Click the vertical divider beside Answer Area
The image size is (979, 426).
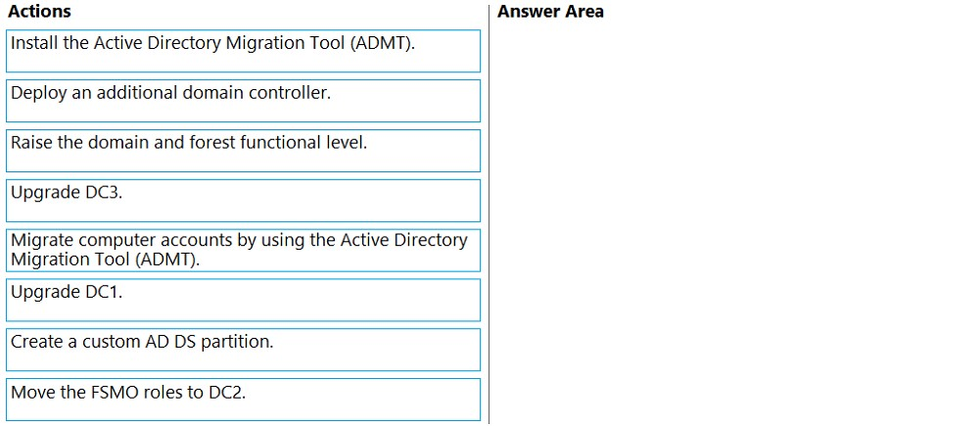pos(489,215)
